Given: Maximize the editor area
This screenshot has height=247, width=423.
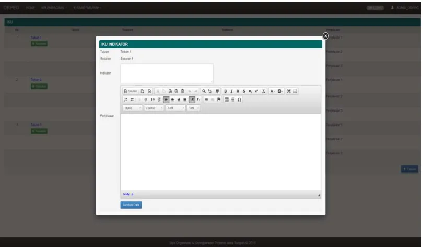Looking at the screenshot, I should pos(289,91).
